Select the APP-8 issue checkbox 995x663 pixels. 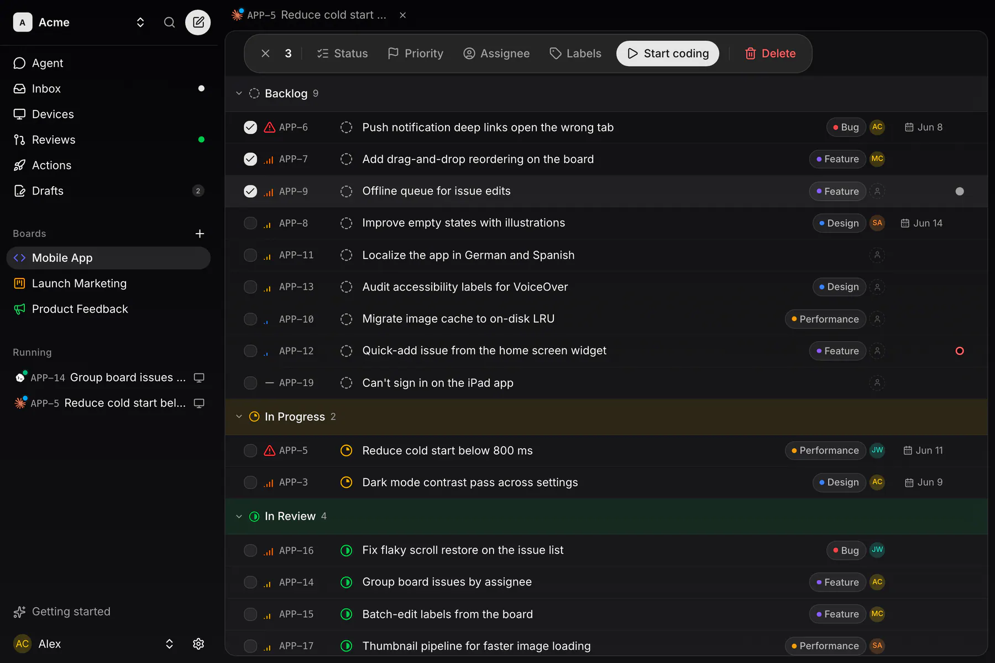[x=250, y=223]
